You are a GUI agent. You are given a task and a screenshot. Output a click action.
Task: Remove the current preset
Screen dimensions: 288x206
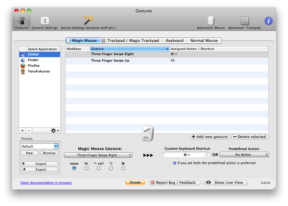click(x=49, y=153)
